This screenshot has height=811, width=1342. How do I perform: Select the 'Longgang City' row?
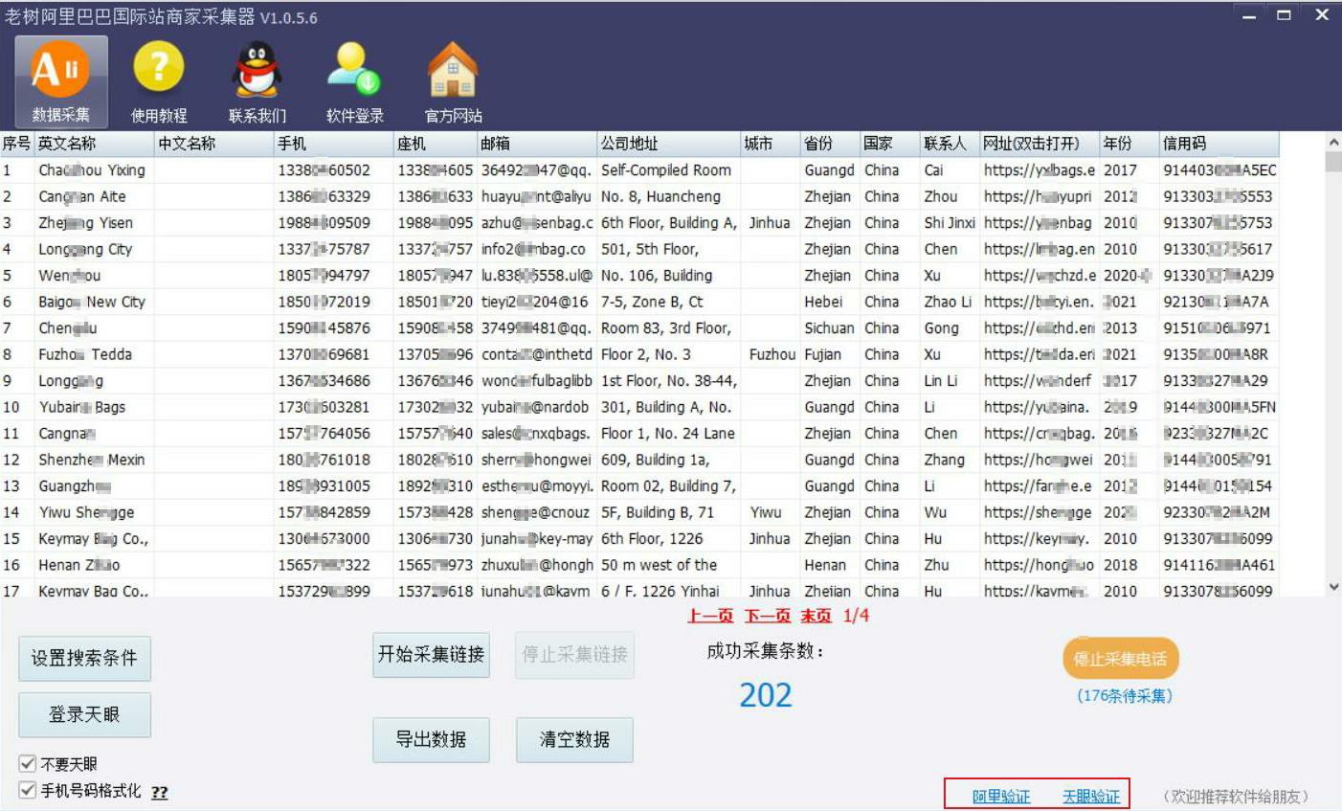tap(639, 249)
